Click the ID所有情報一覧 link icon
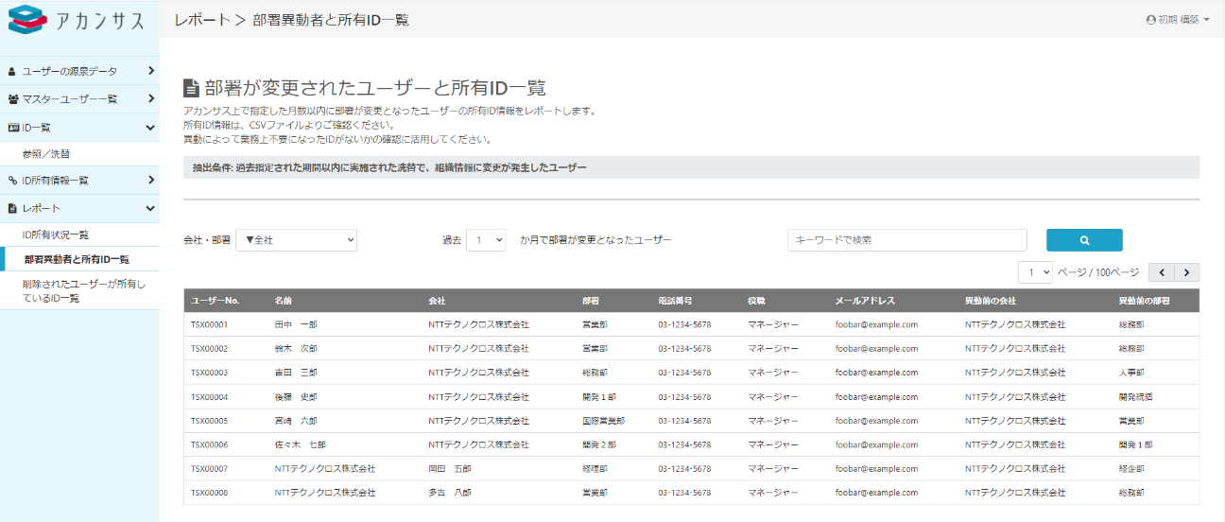Image resolution: width=1225 pixels, height=522 pixels. [x=13, y=181]
